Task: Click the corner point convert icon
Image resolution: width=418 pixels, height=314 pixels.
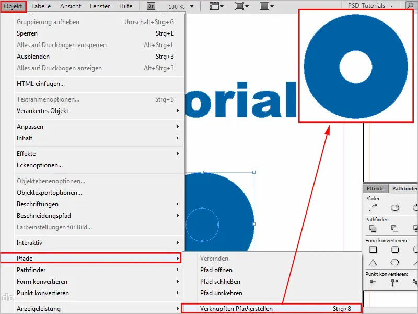Action: coord(395,283)
